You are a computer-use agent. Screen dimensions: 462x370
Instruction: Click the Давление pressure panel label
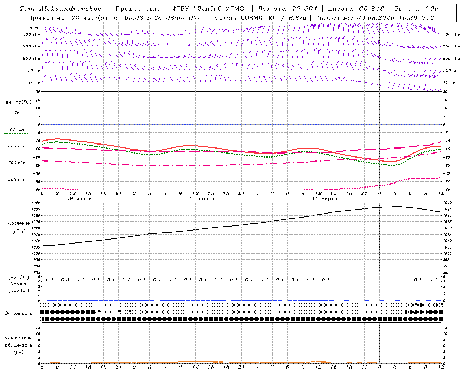coord(19,223)
